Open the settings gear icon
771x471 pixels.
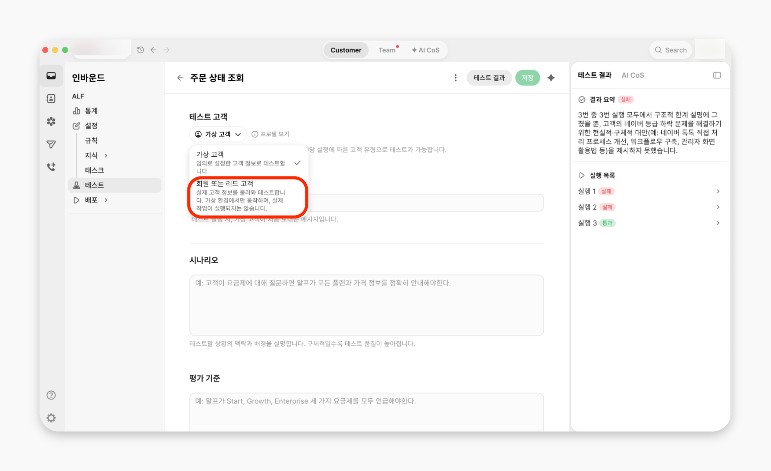[51, 418]
